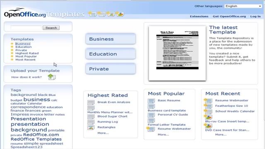The height and width of the screenshot is (149, 265).
Task: Open the Blood Sugar Chart link
Action: point(112,116)
